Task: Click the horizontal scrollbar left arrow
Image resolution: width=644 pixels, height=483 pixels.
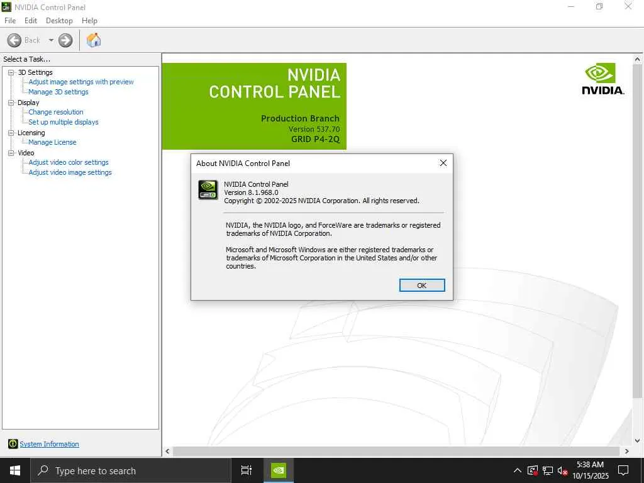Action: (167, 451)
